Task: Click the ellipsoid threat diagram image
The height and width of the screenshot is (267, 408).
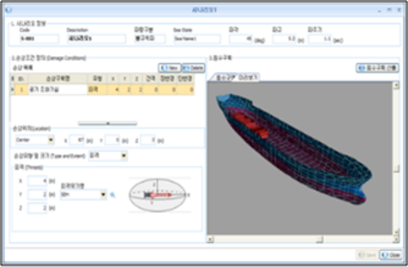Action: 159,194
